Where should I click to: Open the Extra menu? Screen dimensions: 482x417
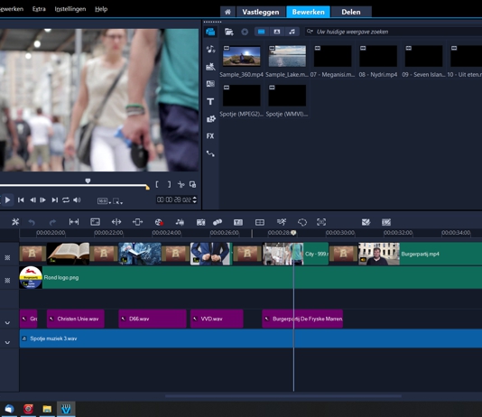click(39, 9)
